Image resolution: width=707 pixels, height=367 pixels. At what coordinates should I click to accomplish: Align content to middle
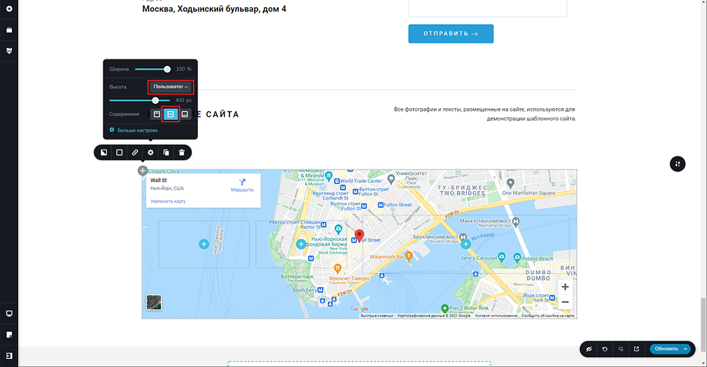click(x=171, y=114)
